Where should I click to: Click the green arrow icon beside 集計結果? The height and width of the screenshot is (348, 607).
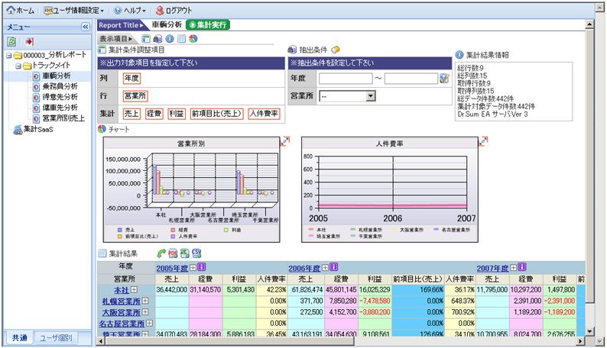coord(161,253)
